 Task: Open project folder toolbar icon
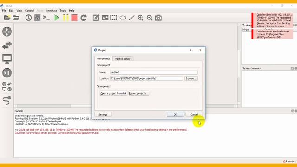point(16,18)
